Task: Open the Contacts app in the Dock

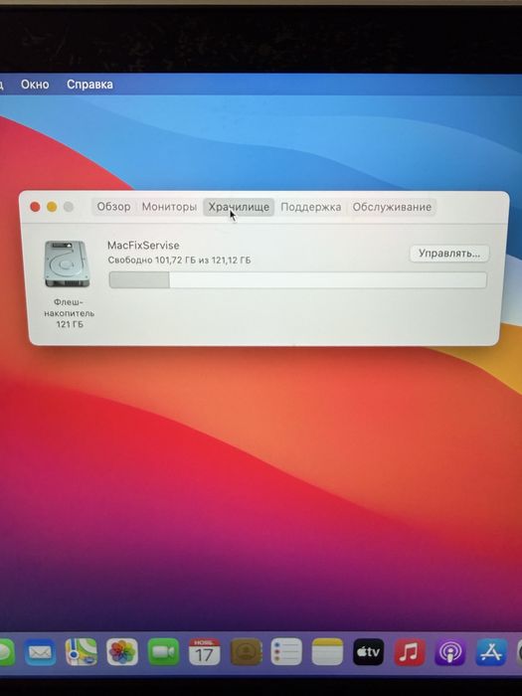Action: click(x=246, y=652)
